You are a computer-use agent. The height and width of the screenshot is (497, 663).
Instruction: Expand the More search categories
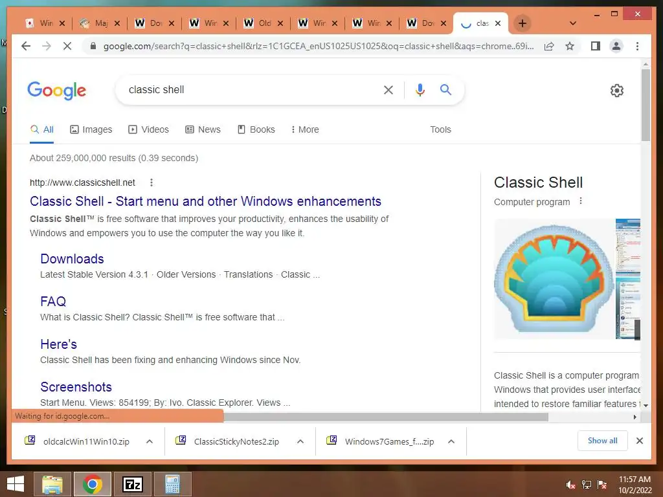point(305,129)
